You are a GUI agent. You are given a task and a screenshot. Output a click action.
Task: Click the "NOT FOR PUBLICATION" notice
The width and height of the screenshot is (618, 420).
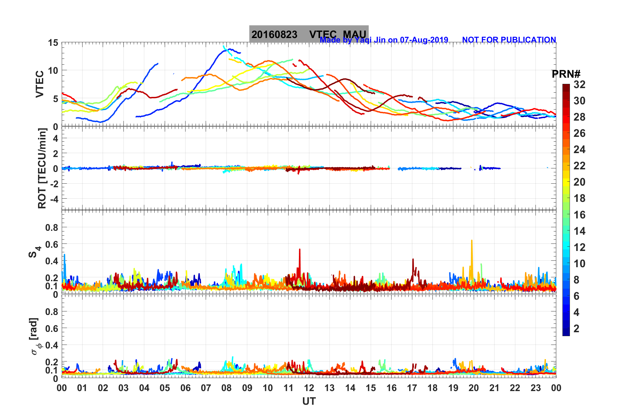pyautogui.click(x=509, y=40)
